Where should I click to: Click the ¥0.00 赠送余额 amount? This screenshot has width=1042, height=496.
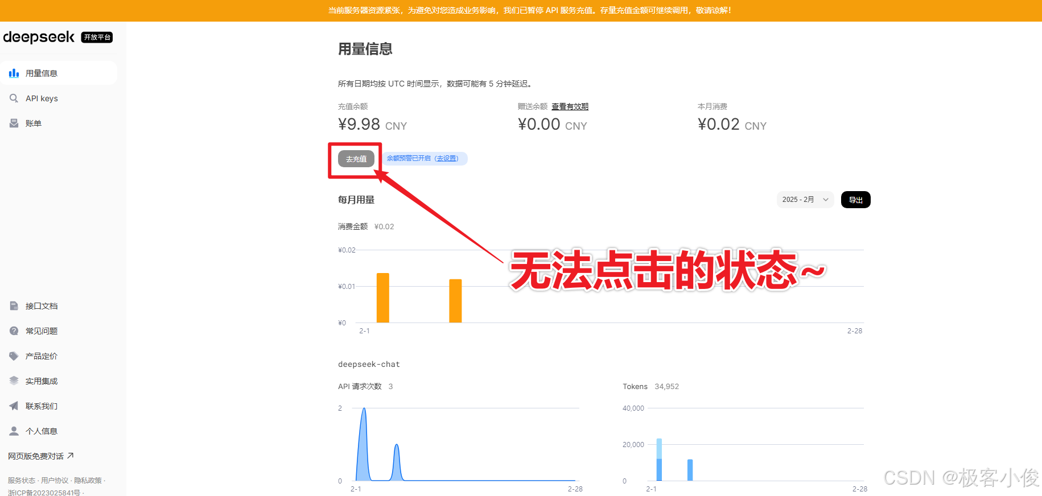point(552,125)
